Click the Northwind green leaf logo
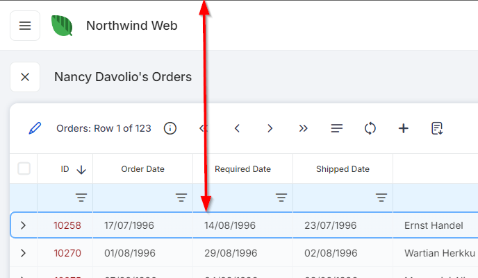The width and height of the screenshot is (478, 278). tap(62, 26)
